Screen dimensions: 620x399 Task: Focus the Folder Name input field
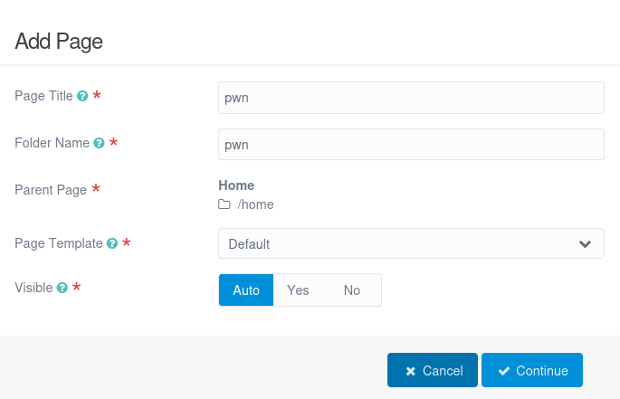click(x=411, y=145)
